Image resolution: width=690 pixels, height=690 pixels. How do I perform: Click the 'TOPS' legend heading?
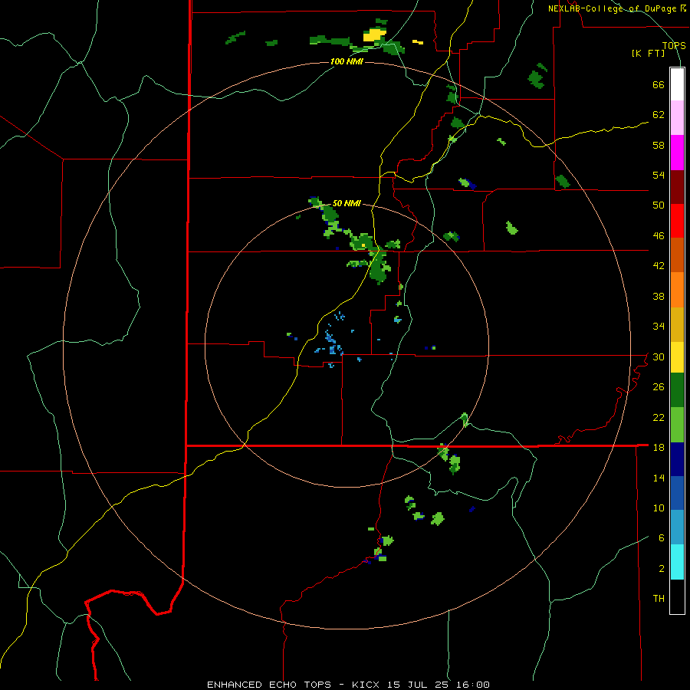(x=674, y=45)
